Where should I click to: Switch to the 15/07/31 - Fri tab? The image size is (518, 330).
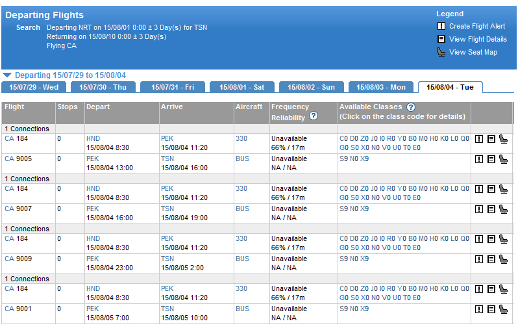(173, 87)
